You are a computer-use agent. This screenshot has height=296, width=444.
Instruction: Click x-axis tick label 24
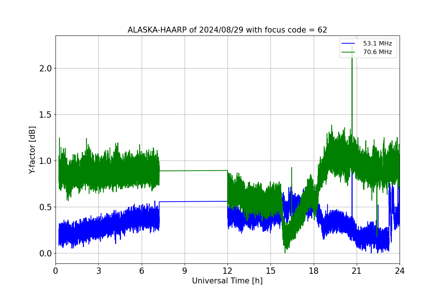point(400,271)
